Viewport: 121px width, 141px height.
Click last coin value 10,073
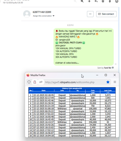[108, 101]
